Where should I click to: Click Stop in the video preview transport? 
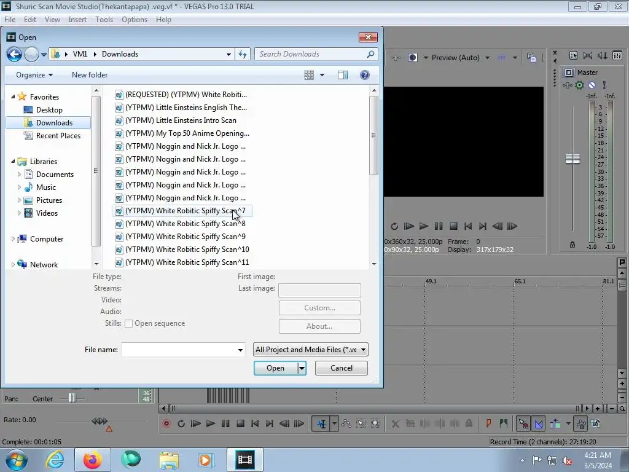click(x=453, y=226)
